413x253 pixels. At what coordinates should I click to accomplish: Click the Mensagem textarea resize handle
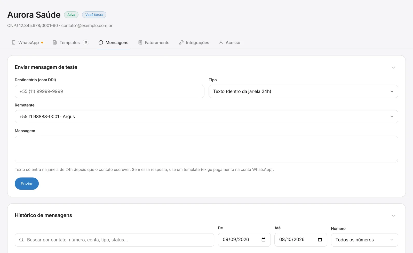396,160
